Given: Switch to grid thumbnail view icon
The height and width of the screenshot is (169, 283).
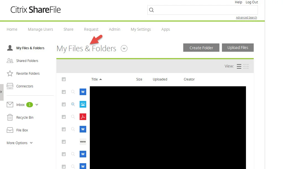Looking at the screenshot, I should click(x=246, y=66).
